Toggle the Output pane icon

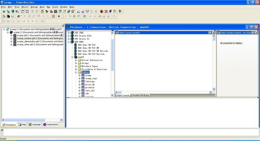pyautogui.click(x=27, y=11)
